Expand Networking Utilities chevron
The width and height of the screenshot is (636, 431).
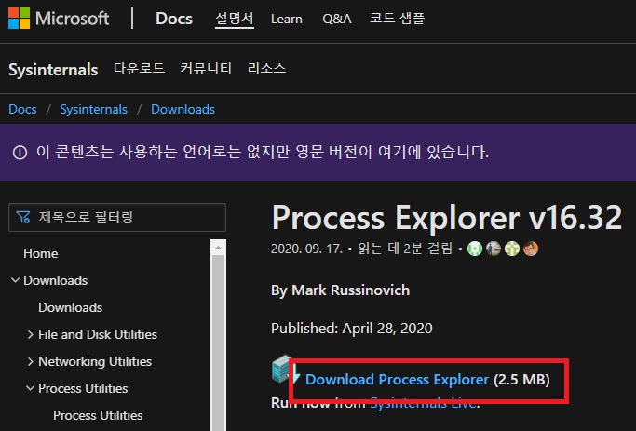click(31, 361)
